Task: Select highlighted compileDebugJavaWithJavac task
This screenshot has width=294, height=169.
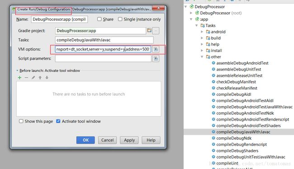Action: click(x=243, y=132)
